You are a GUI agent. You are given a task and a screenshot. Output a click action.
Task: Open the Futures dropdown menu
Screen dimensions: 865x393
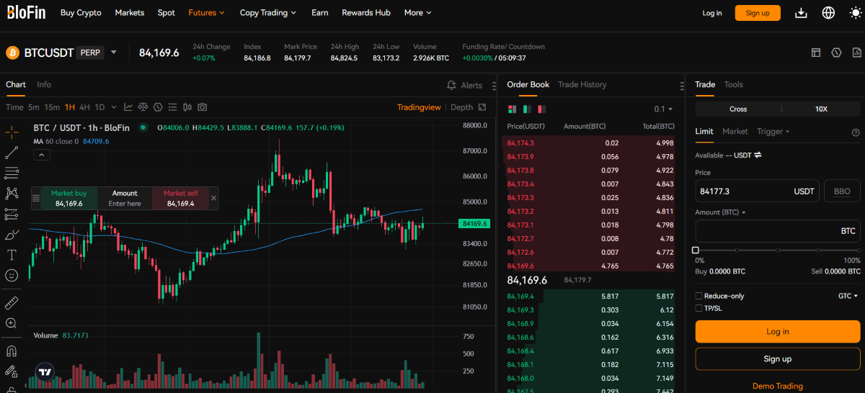pos(206,13)
